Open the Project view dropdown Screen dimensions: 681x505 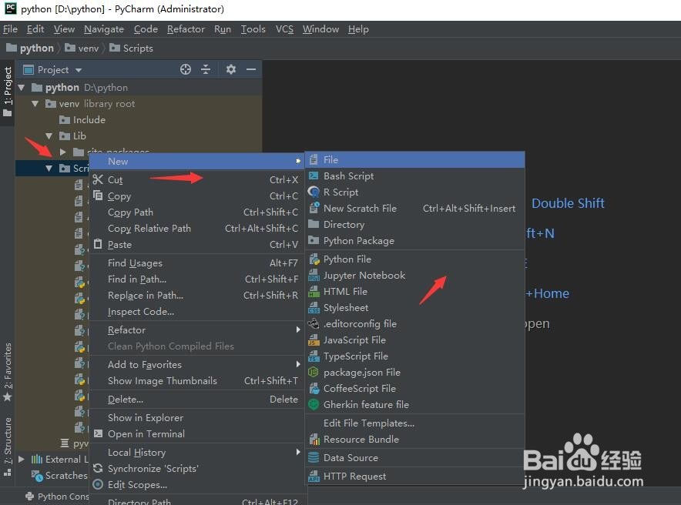click(x=79, y=70)
